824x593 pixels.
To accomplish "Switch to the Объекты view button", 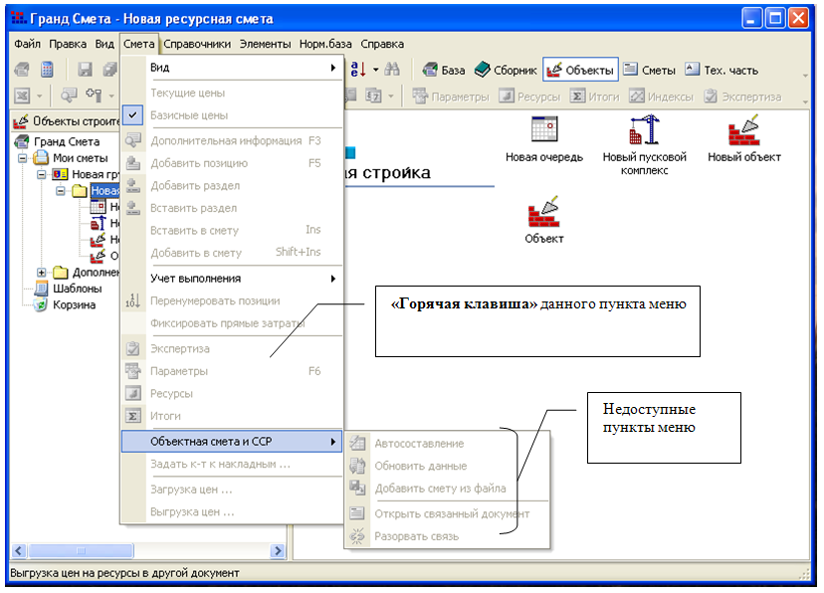I will [580, 70].
